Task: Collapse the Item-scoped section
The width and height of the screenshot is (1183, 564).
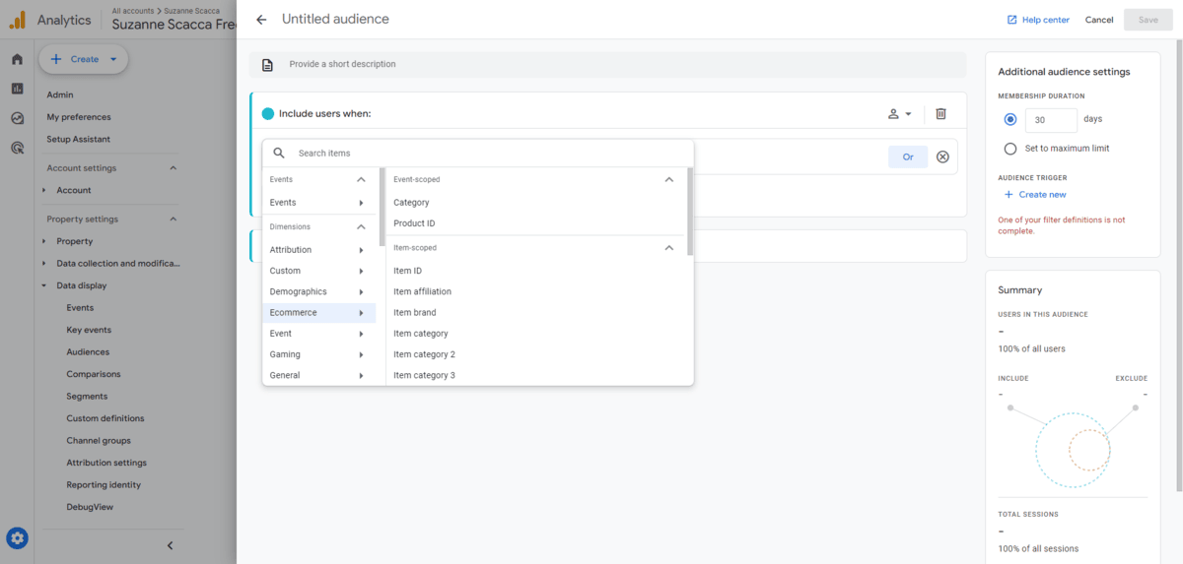Action: coord(668,248)
